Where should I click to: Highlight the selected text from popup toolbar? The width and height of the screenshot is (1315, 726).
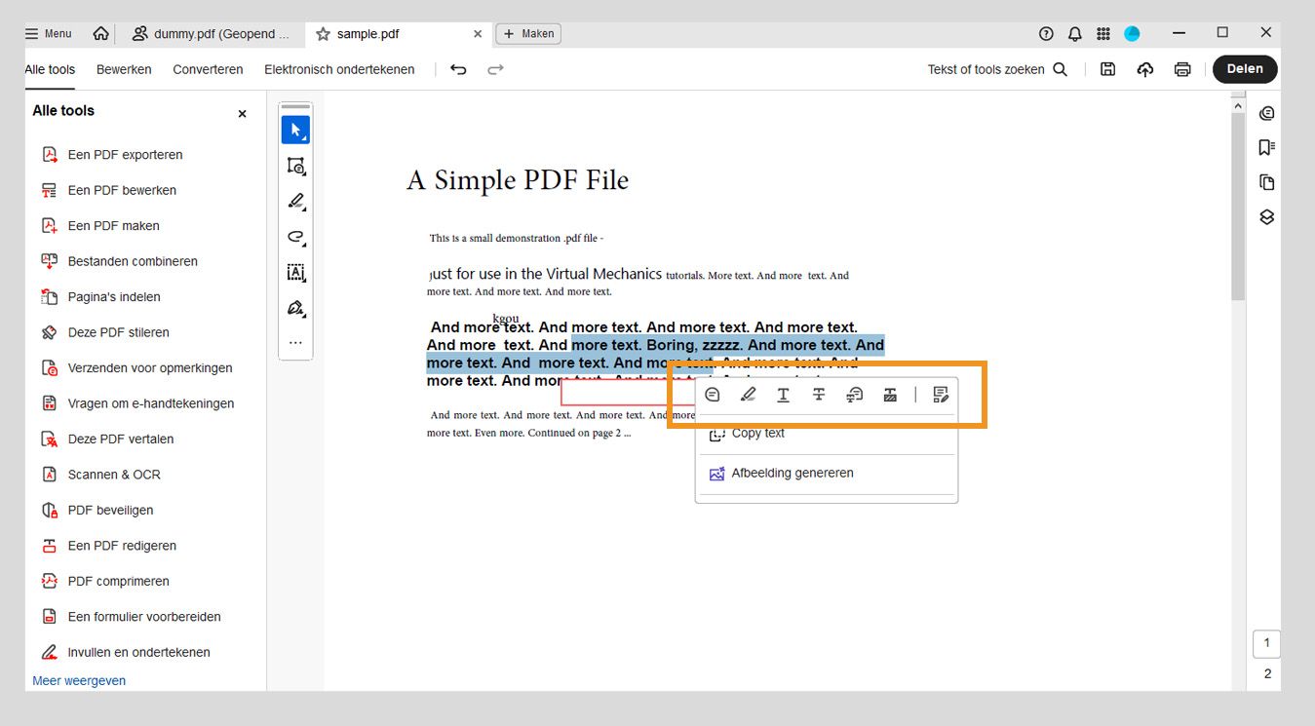[x=748, y=395]
